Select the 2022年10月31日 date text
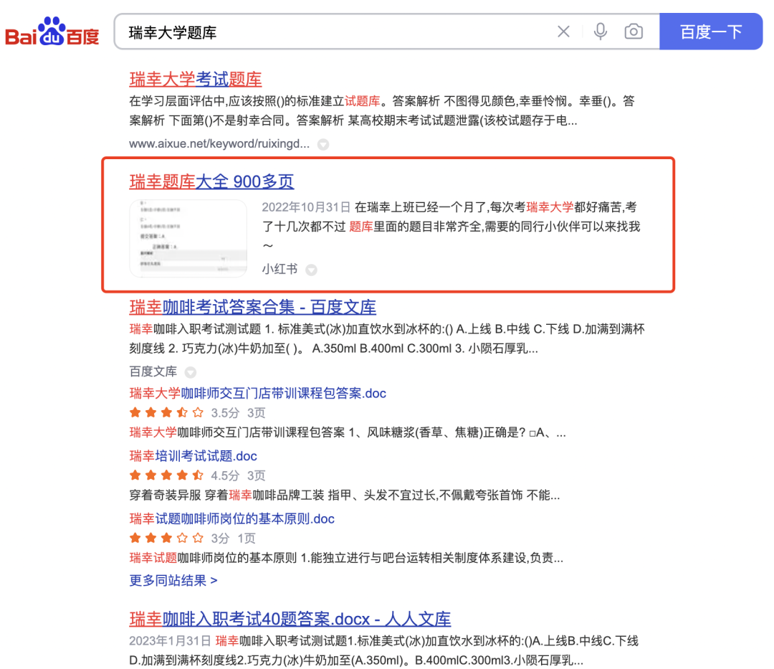This screenshot has height=669, width=774. 306,207
